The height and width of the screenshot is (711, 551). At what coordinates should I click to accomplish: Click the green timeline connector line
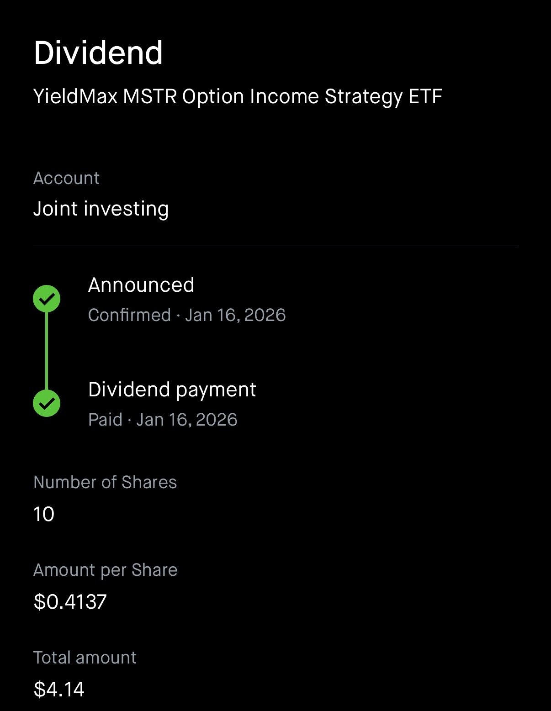coord(47,351)
